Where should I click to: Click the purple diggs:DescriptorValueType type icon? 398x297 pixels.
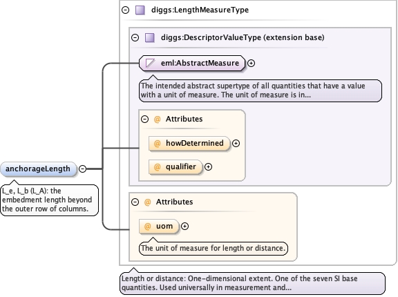click(x=150, y=38)
